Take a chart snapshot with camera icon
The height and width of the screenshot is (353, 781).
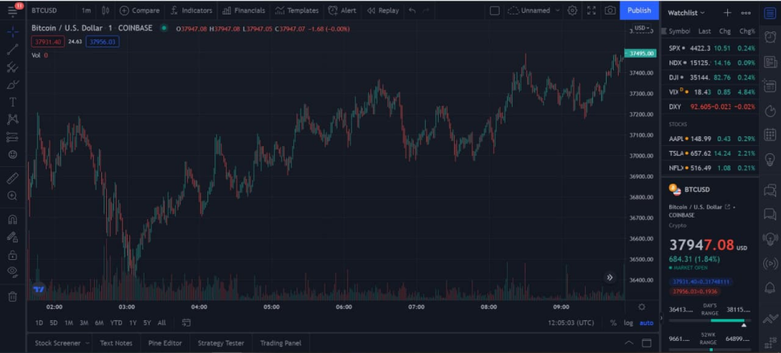[610, 10]
